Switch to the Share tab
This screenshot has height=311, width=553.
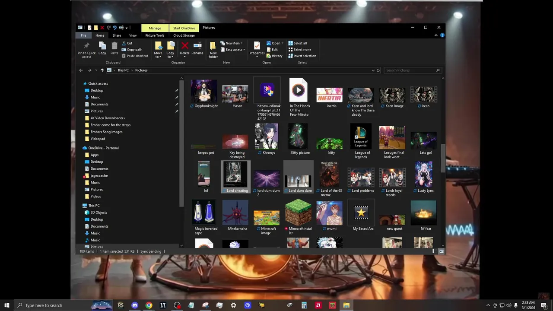tap(117, 35)
